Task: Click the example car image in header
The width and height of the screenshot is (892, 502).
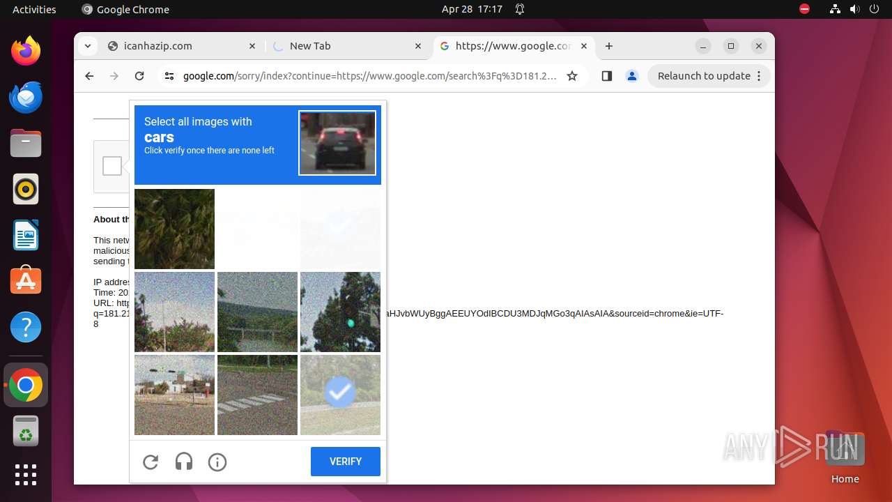Action: [337, 143]
